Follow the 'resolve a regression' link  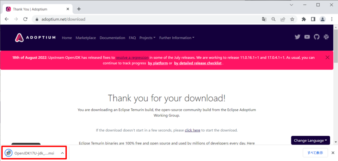click(132, 58)
